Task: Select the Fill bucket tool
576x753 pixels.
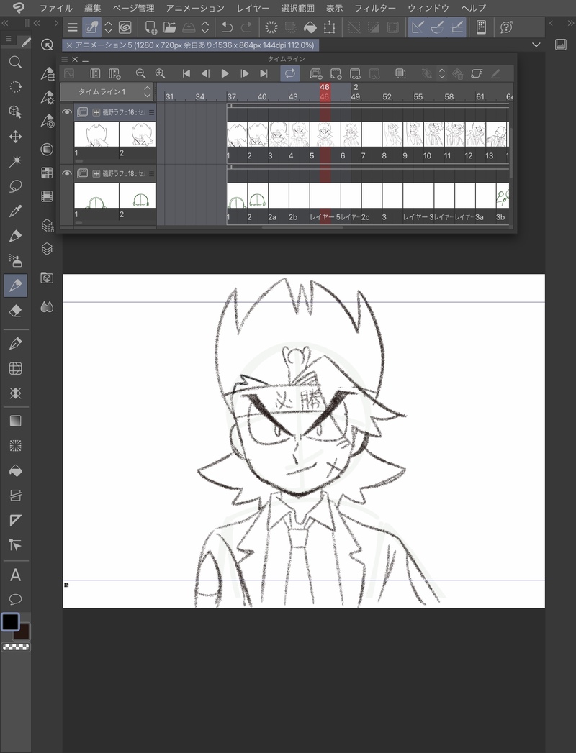Action: click(x=15, y=470)
